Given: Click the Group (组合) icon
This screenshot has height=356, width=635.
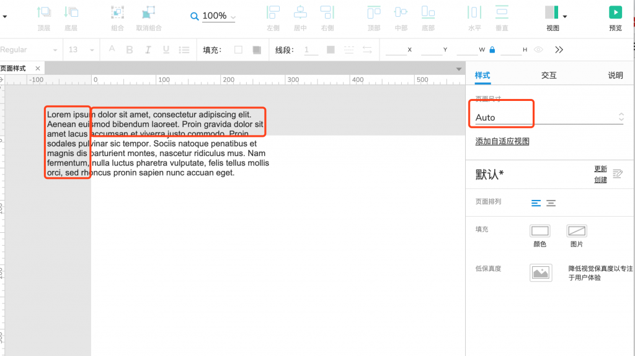Looking at the screenshot, I should click(117, 12).
